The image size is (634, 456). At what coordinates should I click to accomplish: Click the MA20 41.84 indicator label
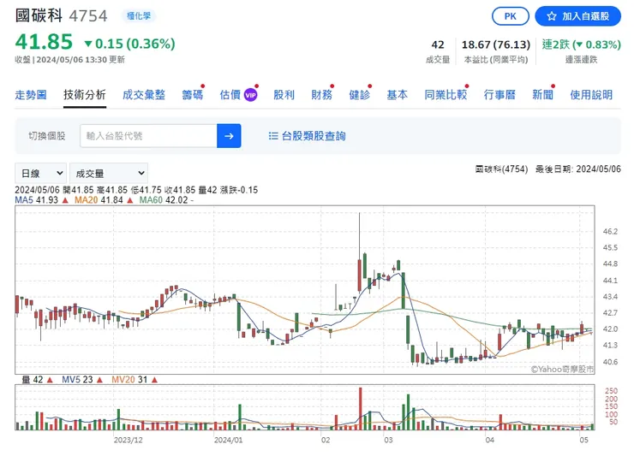pos(104,200)
